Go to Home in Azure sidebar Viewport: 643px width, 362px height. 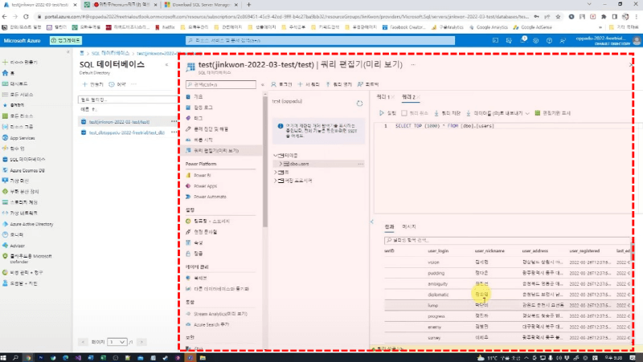[x=8, y=73]
